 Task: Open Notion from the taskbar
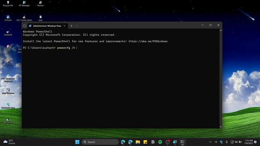153,142
